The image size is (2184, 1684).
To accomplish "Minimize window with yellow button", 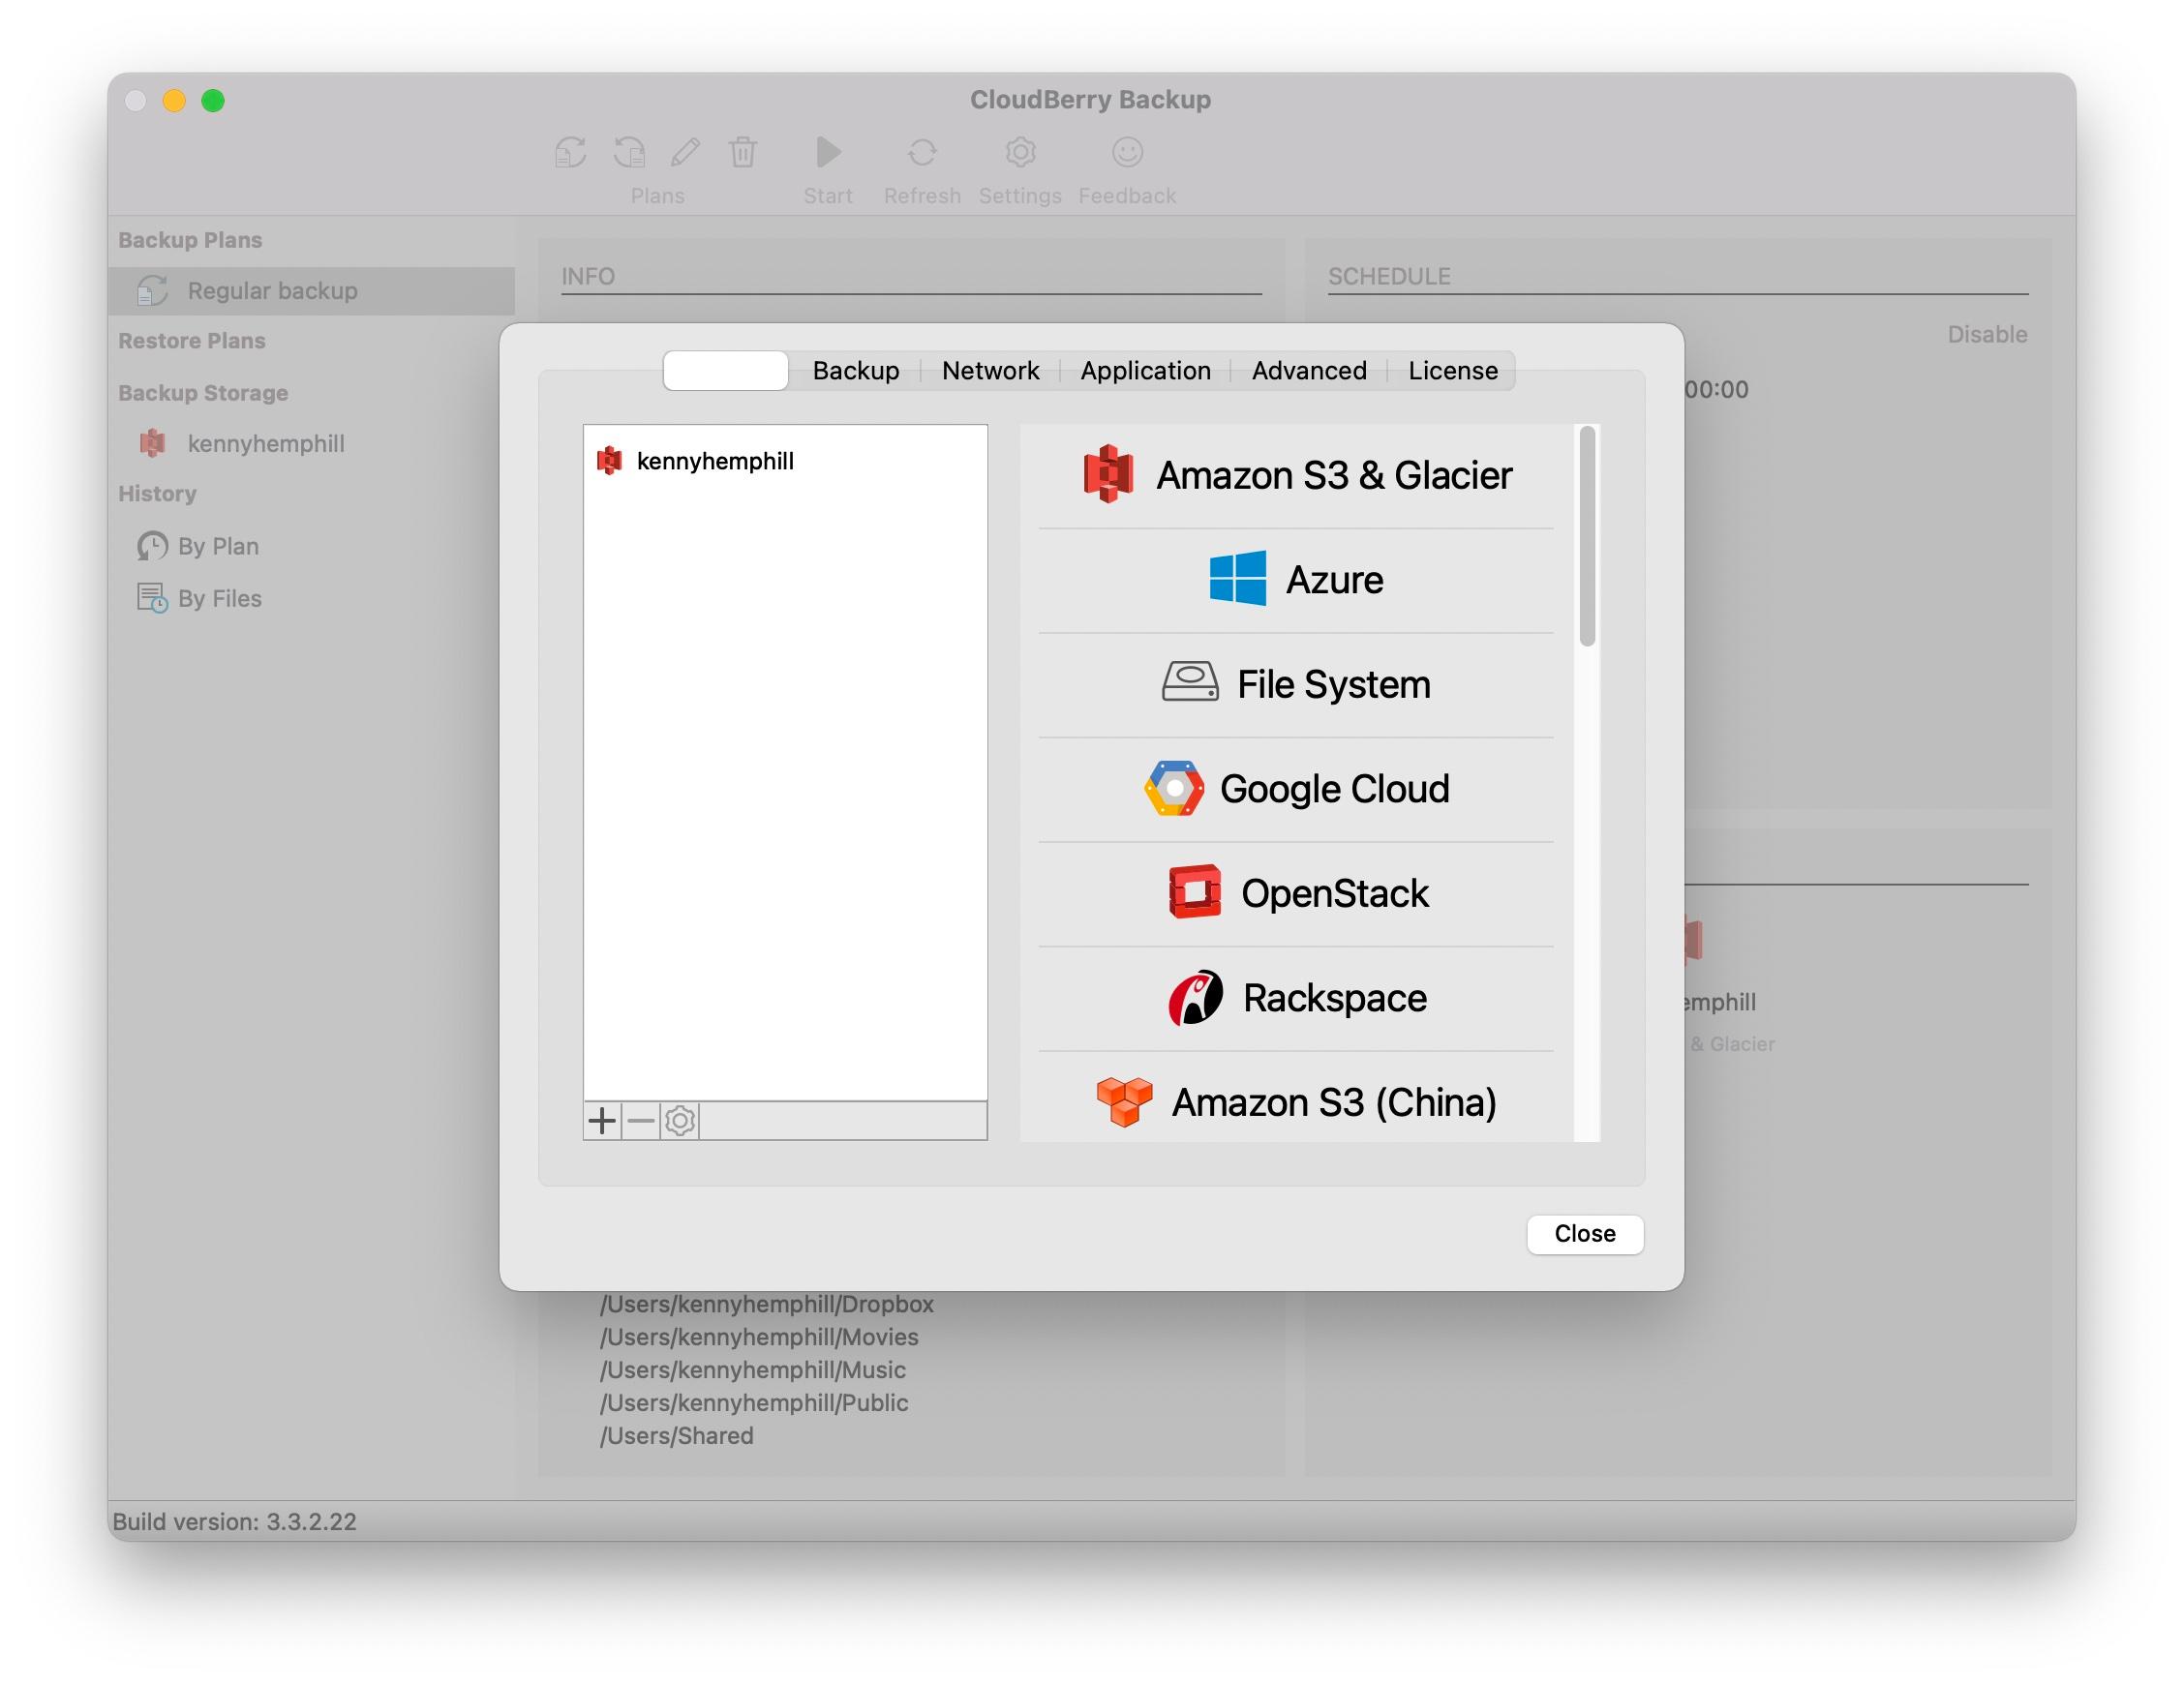I will click(x=174, y=101).
